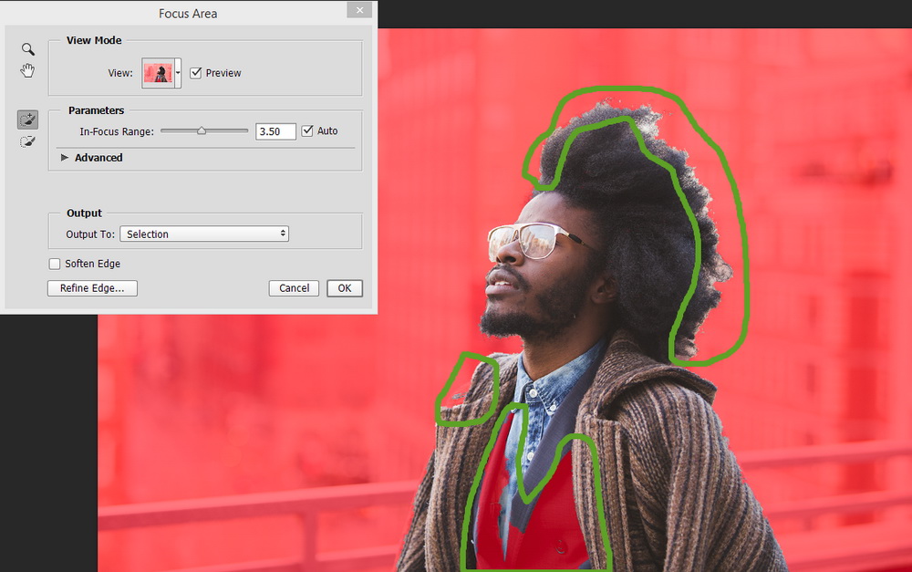Open the View mode dropdown arrow

click(x=178, y=73)
